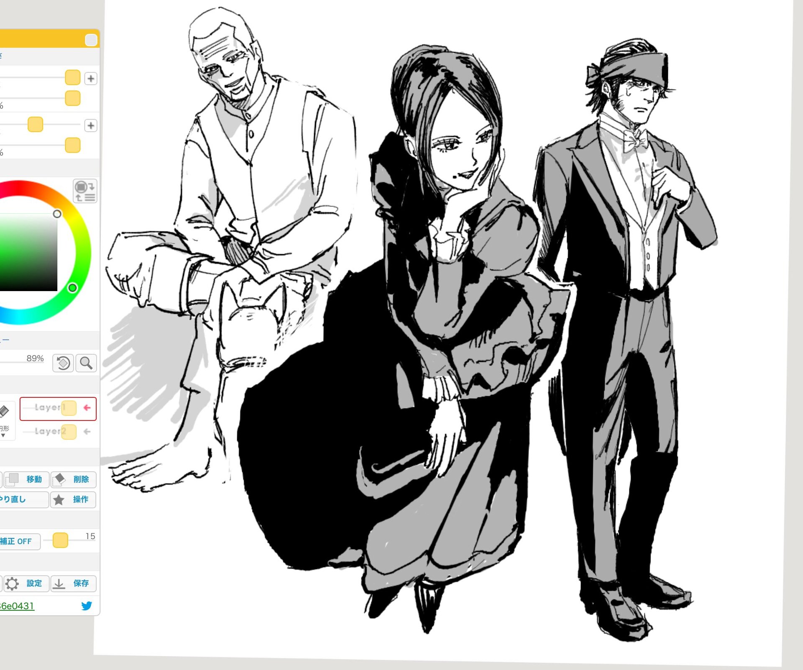803x670 pixels.
Task: Expand the 円形 shape dropdown arrow
Action: coord(3,435)
